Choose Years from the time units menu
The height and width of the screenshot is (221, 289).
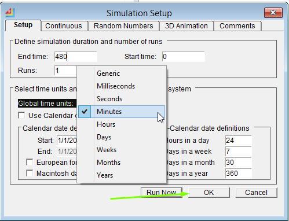(122, 175)
